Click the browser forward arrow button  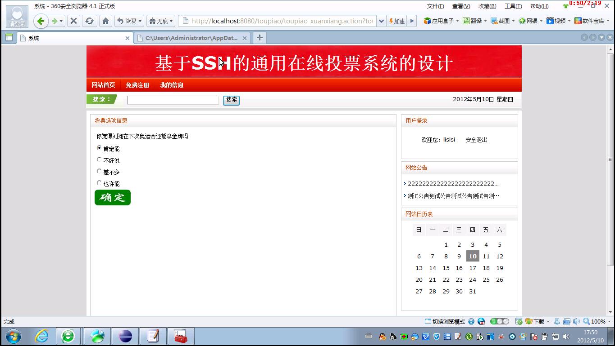(x=55, y=21)
